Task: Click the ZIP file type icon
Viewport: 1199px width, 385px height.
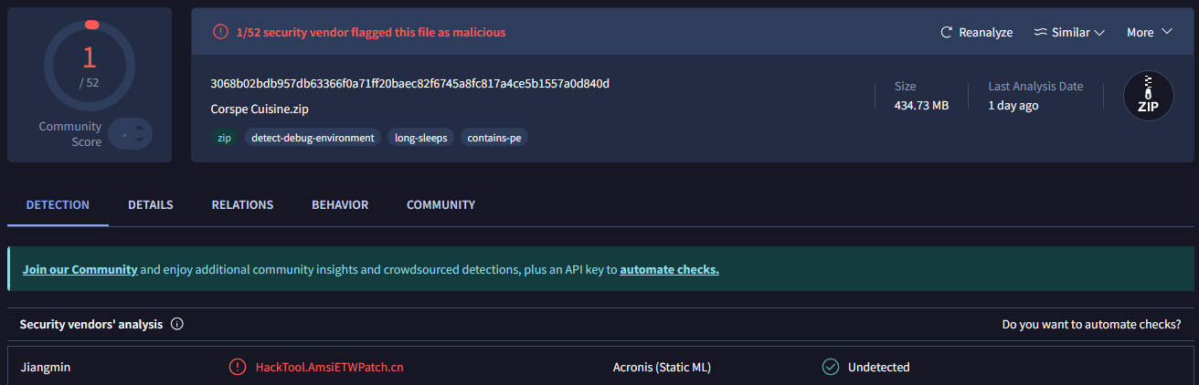Action: [1148, 96]
